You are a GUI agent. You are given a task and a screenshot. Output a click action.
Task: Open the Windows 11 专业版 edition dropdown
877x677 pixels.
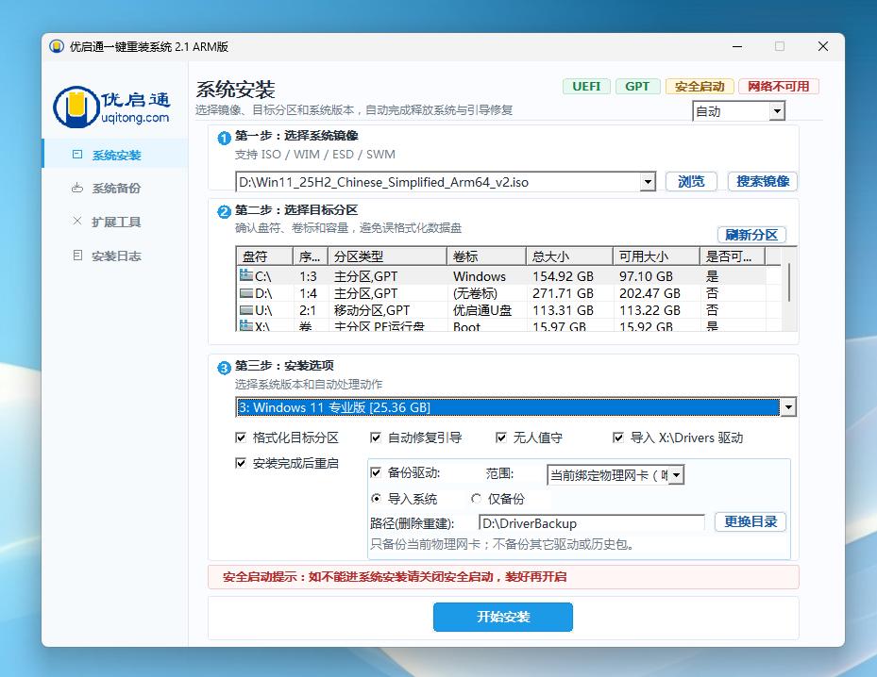click(x=788, y=407)
